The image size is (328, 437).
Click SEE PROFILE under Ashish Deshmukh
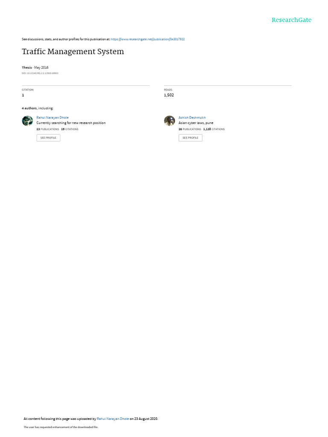pyautogui.click(x=190, y=138)
